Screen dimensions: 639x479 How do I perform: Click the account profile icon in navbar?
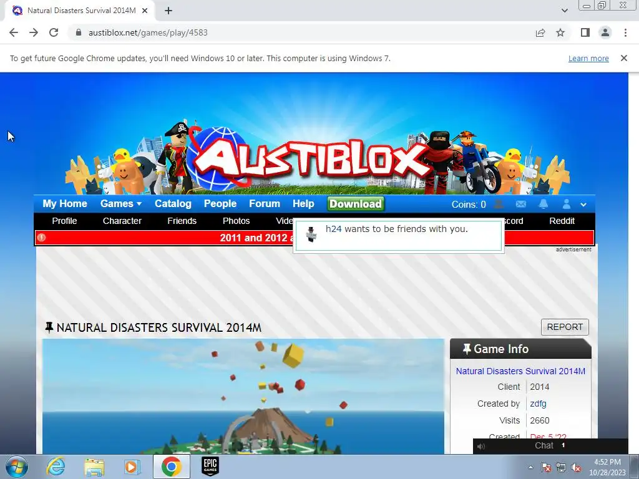567,204
